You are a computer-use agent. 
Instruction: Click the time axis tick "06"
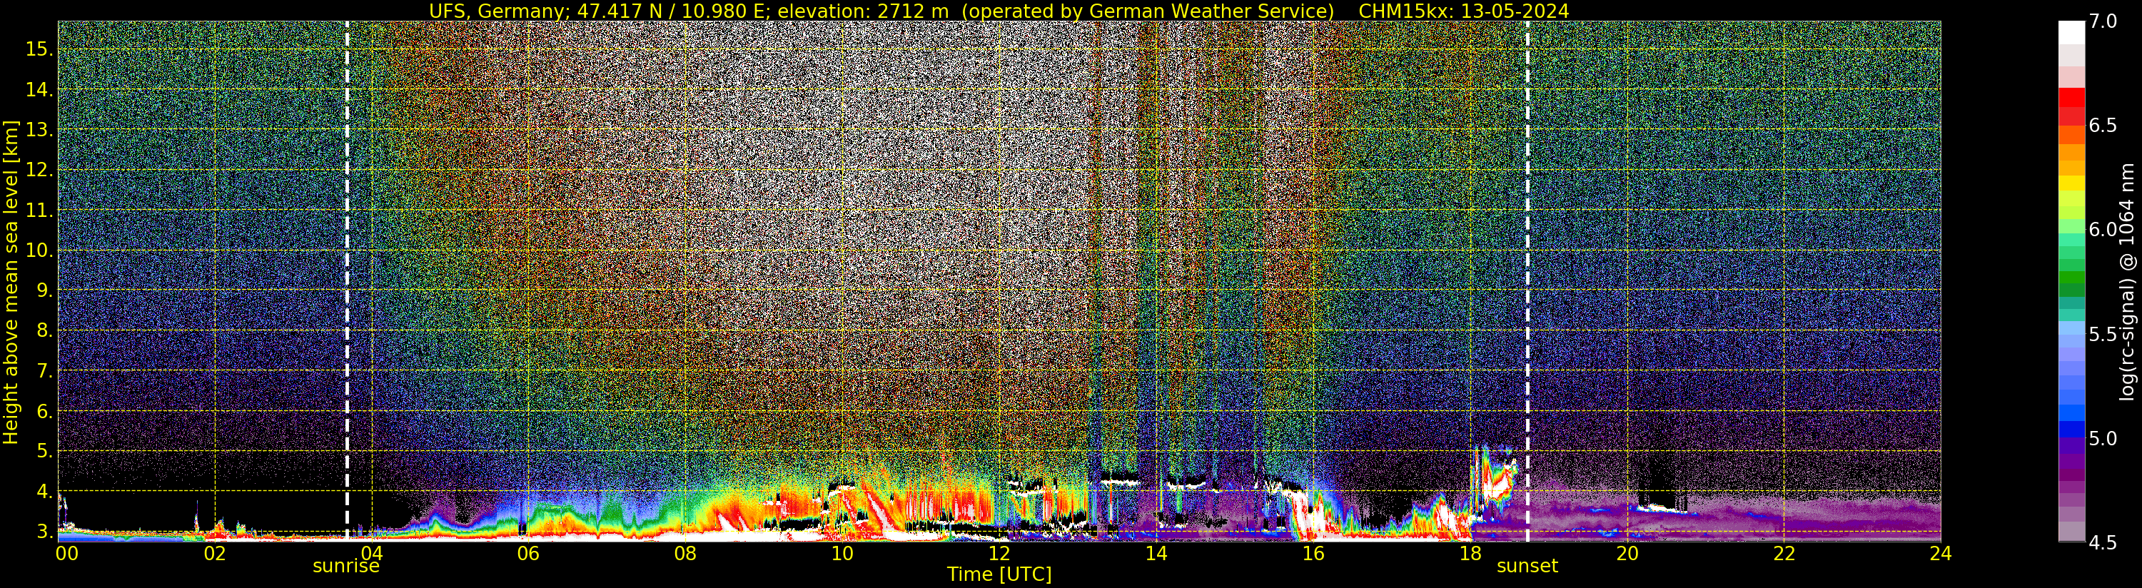(528, 553)
